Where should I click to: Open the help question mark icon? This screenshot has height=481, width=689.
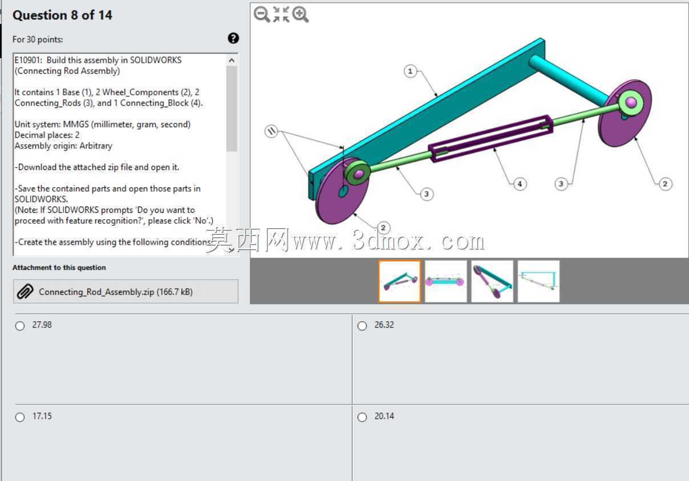click(233, 38)
